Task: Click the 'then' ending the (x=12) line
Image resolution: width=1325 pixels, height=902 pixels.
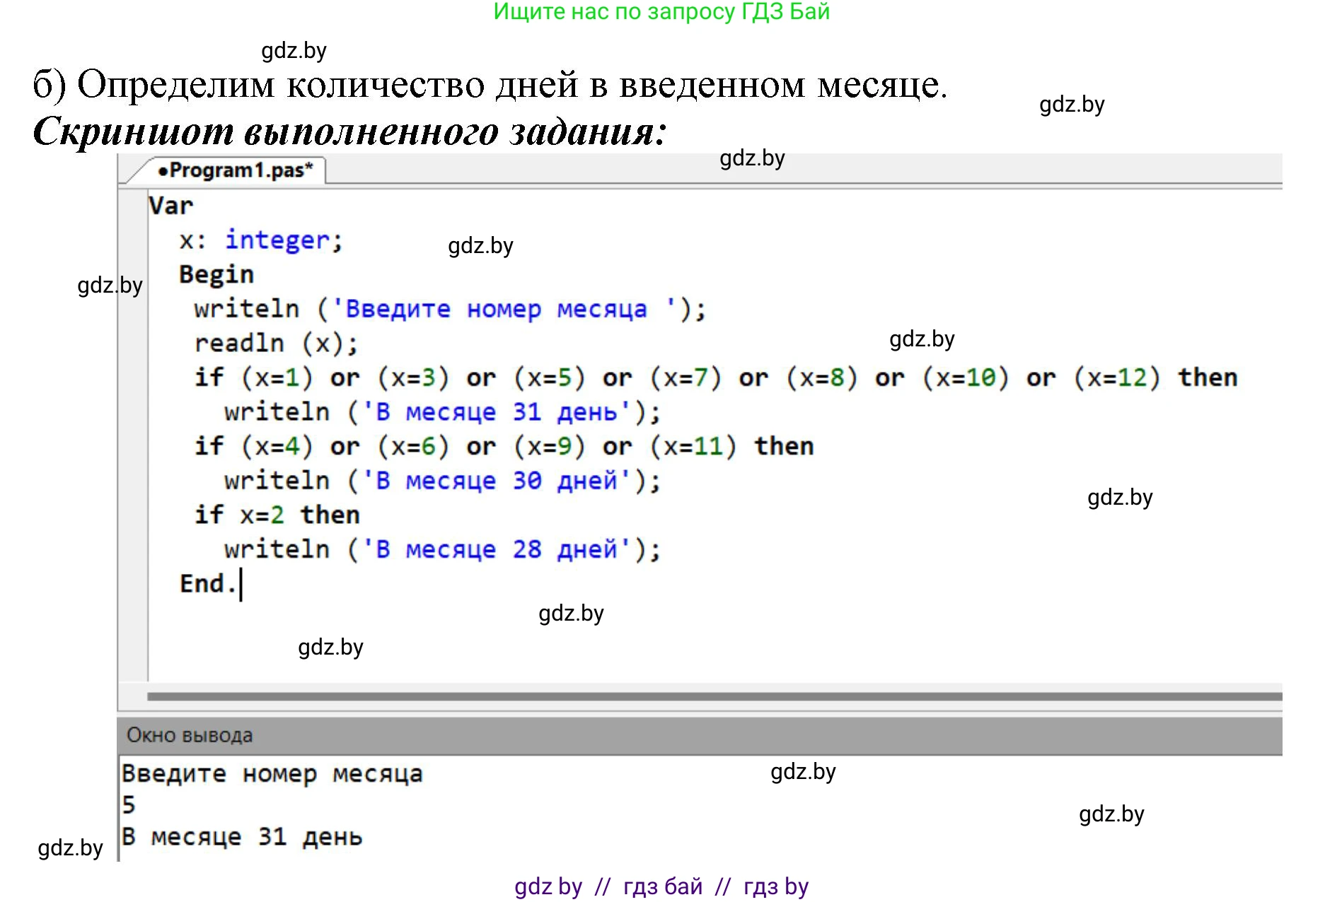Action: 1207,377
